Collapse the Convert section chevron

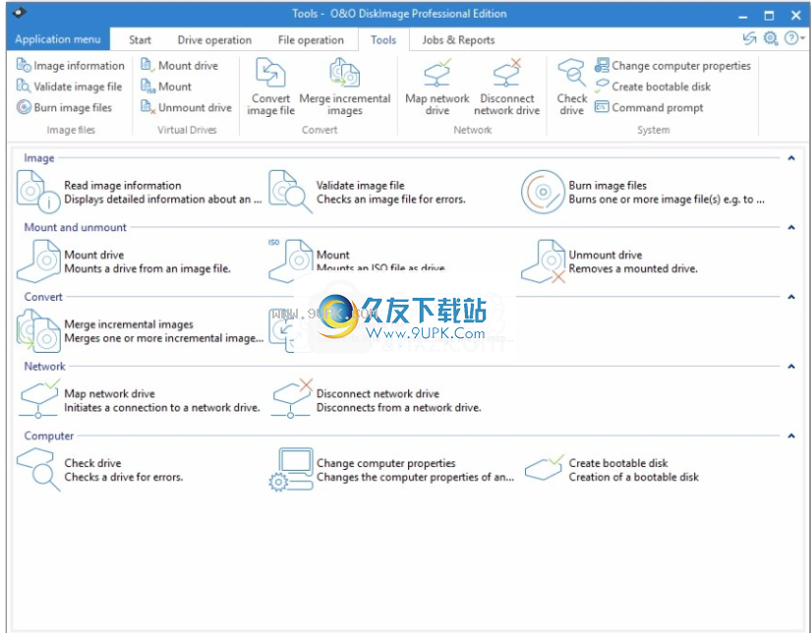pyautogui.click(x=790, y=297)
